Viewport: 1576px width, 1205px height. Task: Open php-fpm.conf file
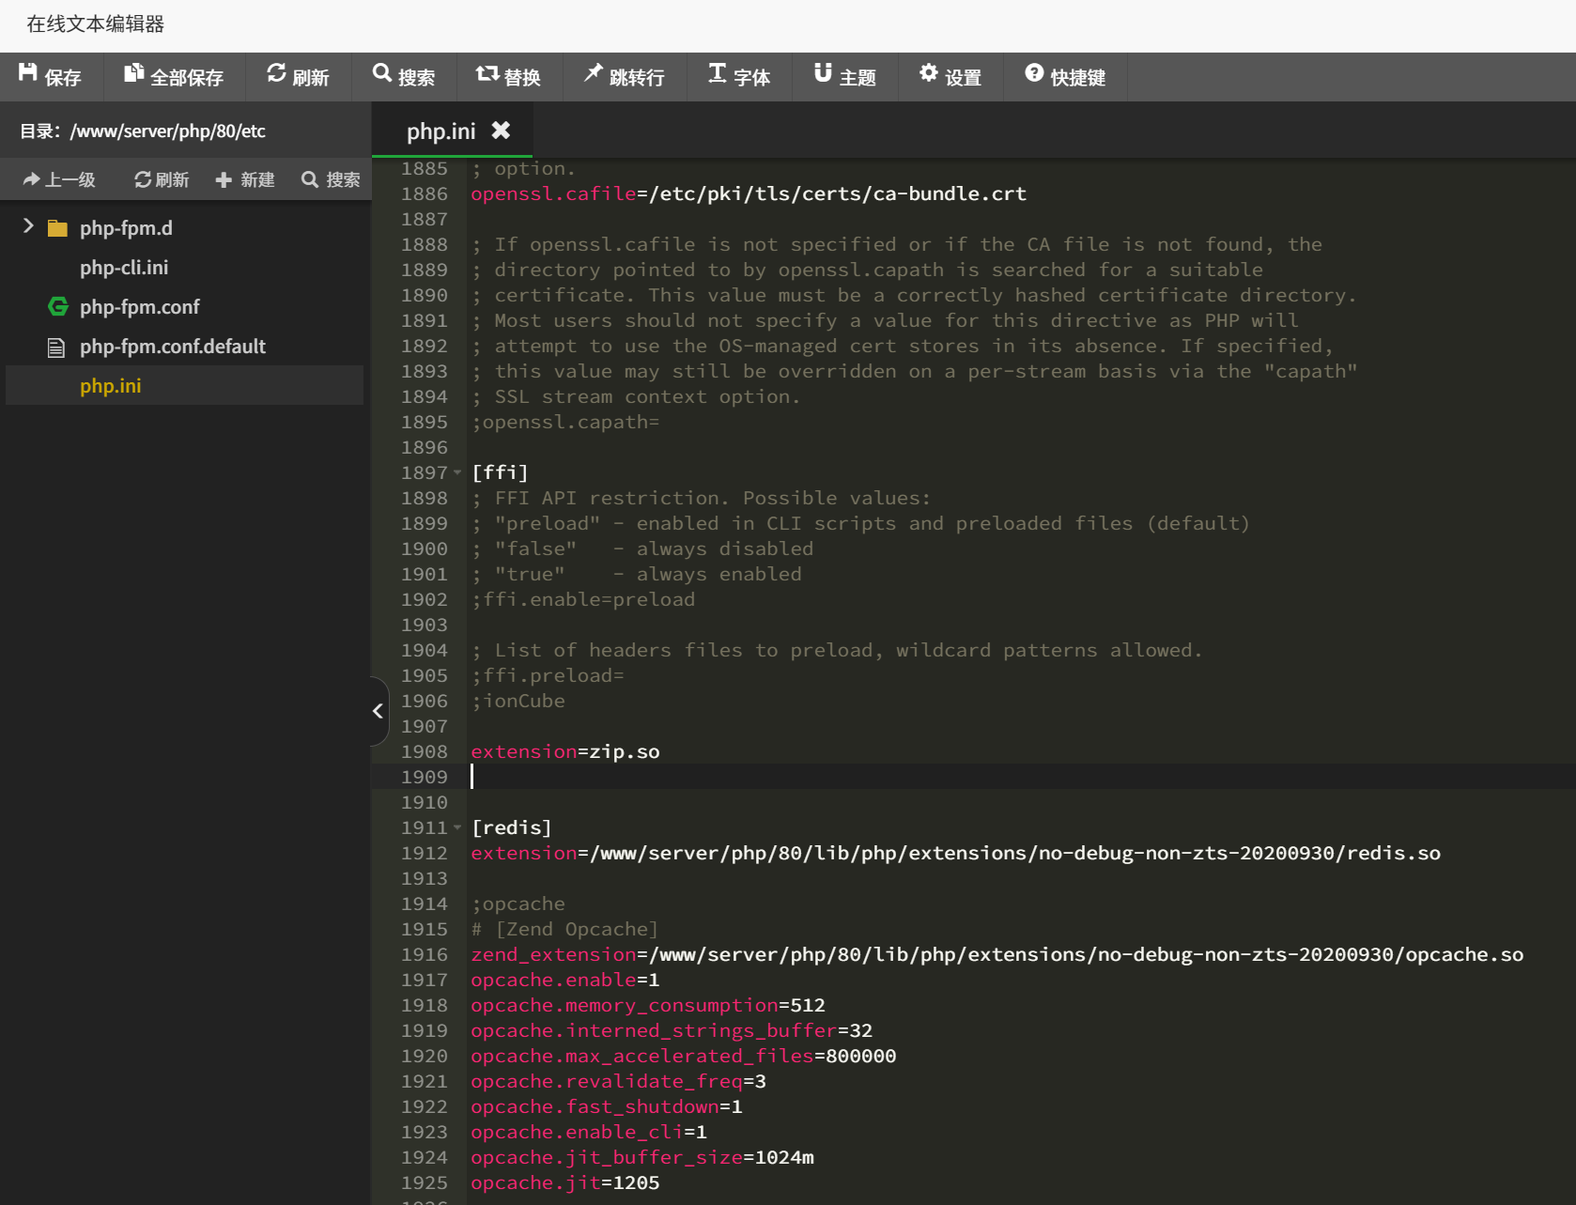[x=140, y=307]
